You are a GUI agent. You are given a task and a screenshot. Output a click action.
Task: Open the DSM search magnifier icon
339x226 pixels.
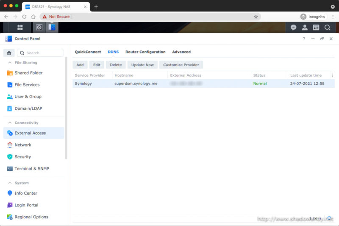coord(327,28)
